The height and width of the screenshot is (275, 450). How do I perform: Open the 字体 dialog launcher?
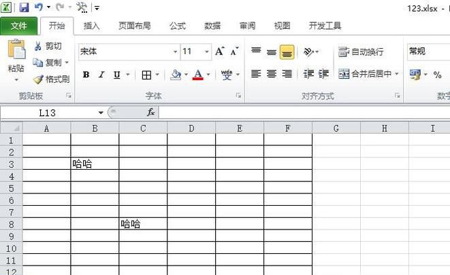point(238,96)
